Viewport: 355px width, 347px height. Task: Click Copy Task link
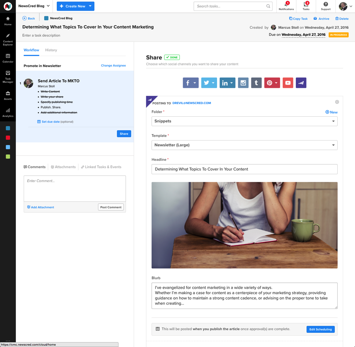298,19
